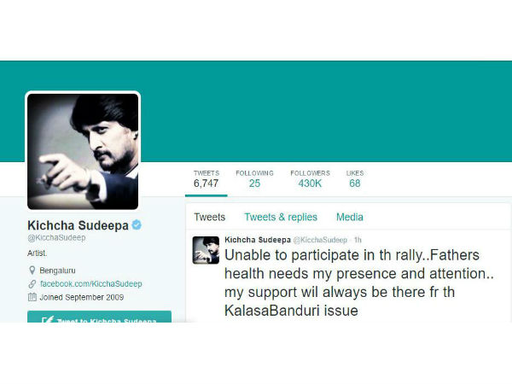Click the Kichcha Sudeepa profile name heading
Image resolution: width=512 pixels, height=384 pixels.
click(78, 225)
